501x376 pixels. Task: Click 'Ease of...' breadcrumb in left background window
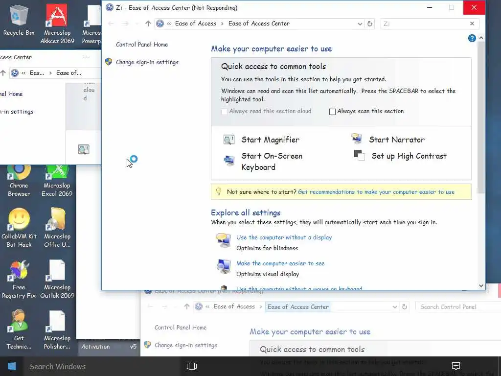tap(68, 73)
